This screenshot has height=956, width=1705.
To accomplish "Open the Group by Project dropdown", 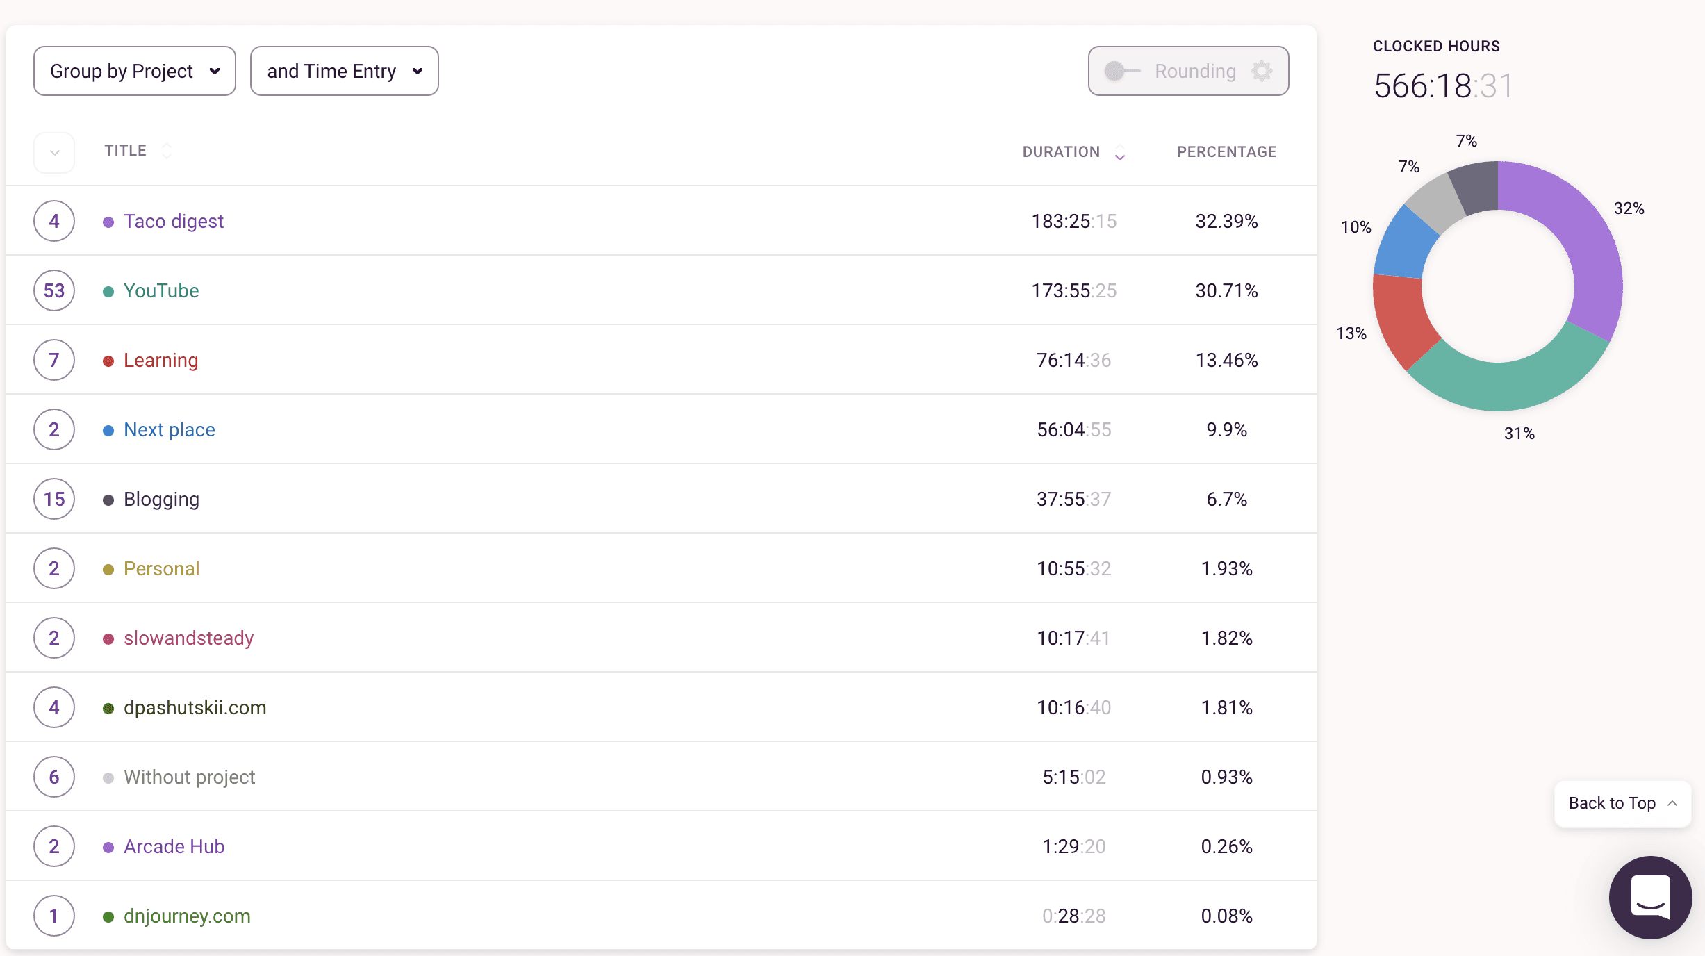I will [134, 70].
